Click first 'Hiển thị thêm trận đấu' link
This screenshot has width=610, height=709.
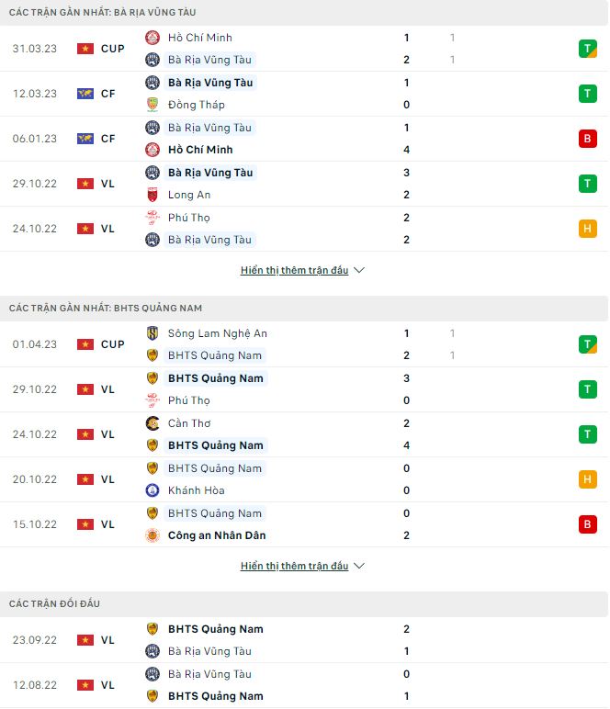pyautogui.click(x=294, y=270)
